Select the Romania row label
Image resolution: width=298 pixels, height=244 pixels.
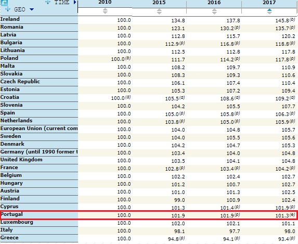[12, 27]
